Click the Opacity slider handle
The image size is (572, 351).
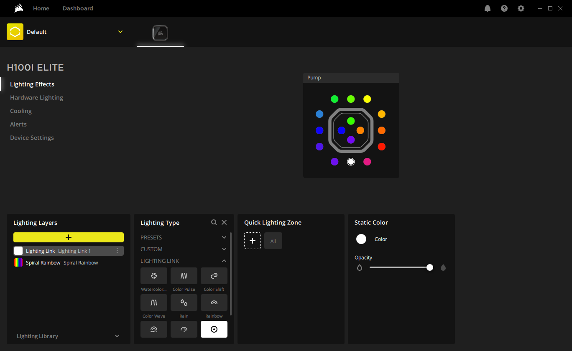(x=430, y=267)
